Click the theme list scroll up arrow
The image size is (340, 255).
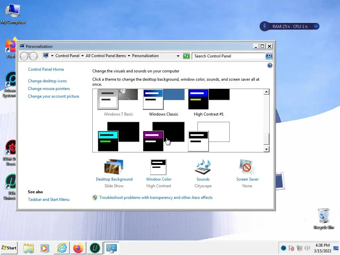pyautogui.click(x=266, y=92)
